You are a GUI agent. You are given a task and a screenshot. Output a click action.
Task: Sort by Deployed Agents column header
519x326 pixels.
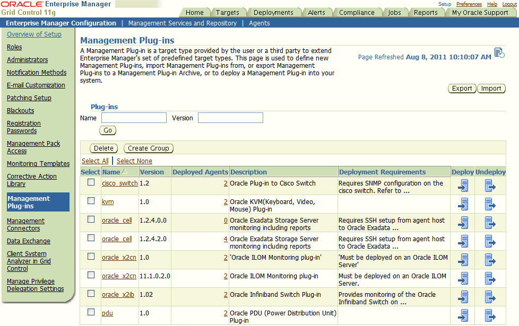200,172
